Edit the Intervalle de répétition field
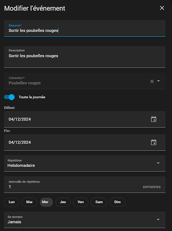Screen dimensions: 172x231 click(x=85, y=184)
